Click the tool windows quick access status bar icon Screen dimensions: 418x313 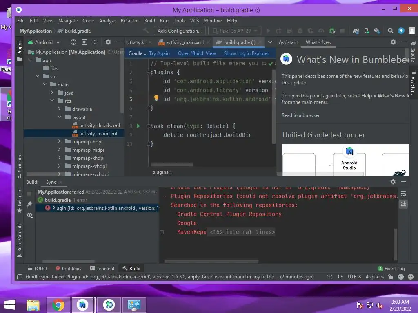tap(20, 277)
